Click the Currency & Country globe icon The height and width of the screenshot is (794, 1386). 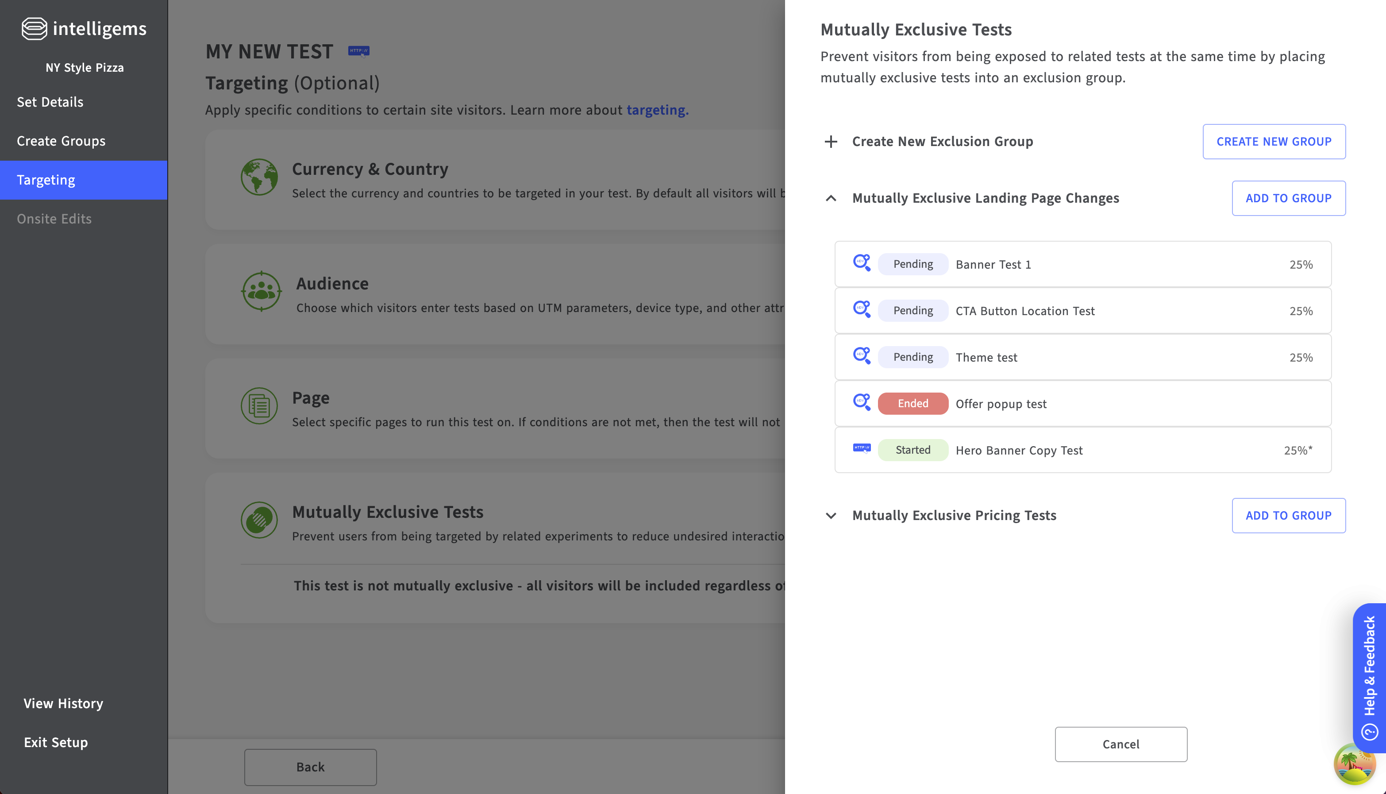[x=259, y=177]
